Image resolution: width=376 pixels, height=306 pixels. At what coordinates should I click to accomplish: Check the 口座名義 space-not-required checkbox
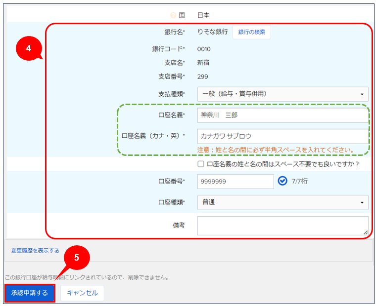201,164
